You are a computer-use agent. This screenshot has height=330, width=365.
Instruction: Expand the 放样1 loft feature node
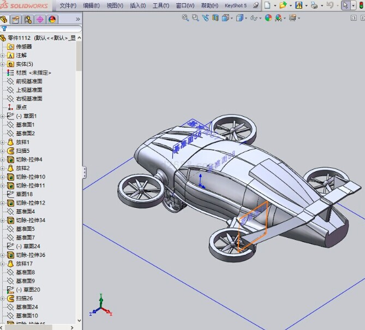pyautogui.click(x=3, y=142)
